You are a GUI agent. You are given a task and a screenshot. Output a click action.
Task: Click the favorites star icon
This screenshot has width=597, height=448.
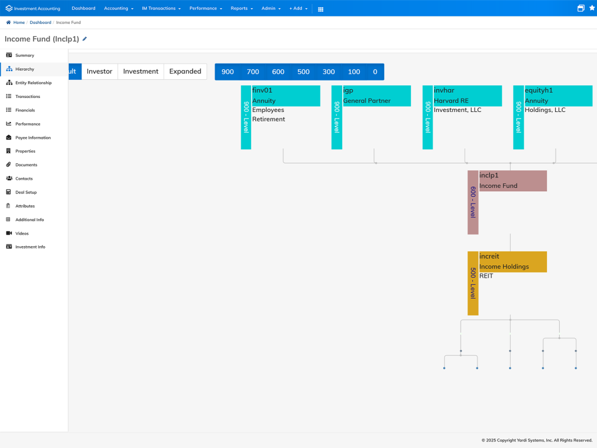point(592,8)
